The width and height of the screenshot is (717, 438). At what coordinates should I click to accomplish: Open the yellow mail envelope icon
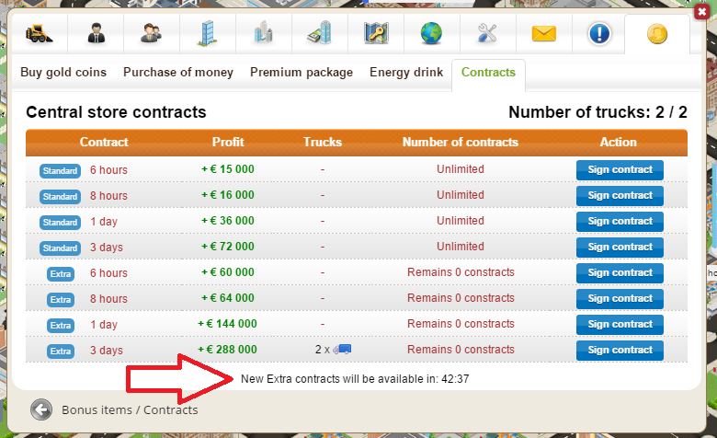click(544, 35)
